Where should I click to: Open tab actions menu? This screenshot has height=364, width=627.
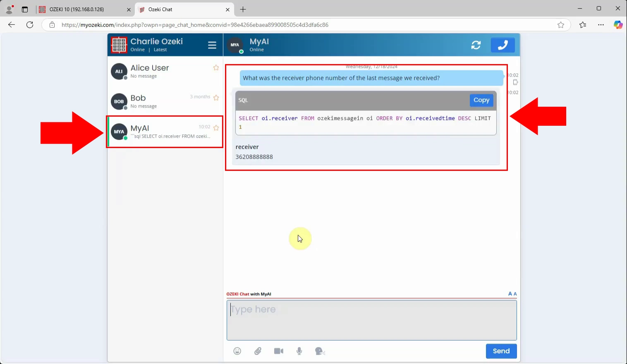25,9
